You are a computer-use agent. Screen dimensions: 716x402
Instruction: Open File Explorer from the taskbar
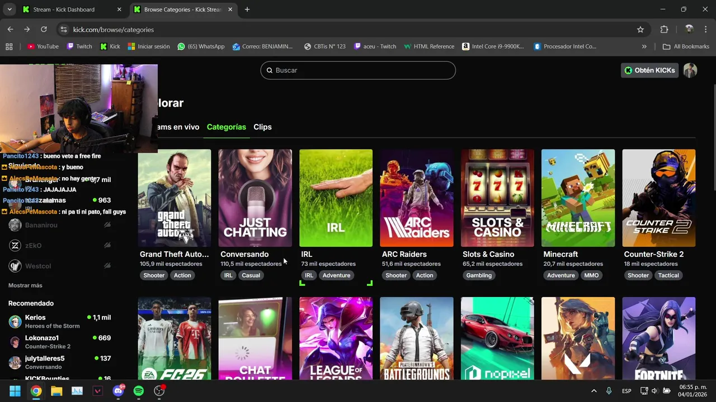tap(56, 391)
